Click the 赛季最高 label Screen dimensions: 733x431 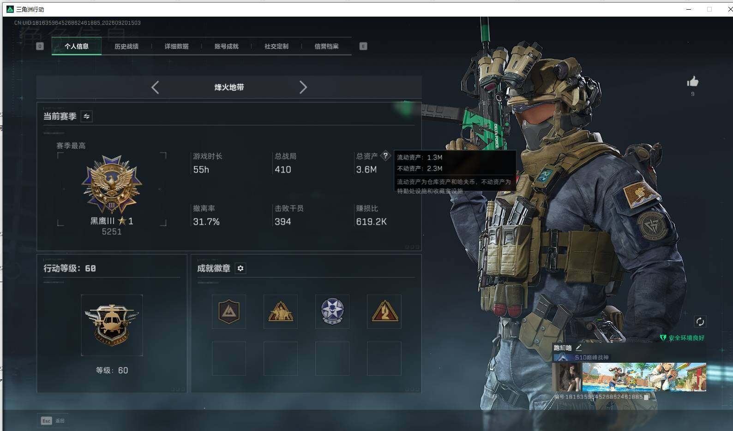[x=71, y=146]
